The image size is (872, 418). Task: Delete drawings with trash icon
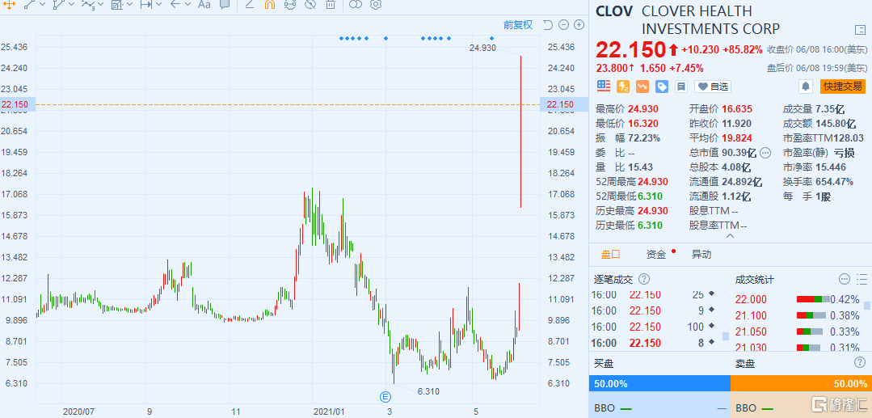pyautogui.click(x=331, y=5)
